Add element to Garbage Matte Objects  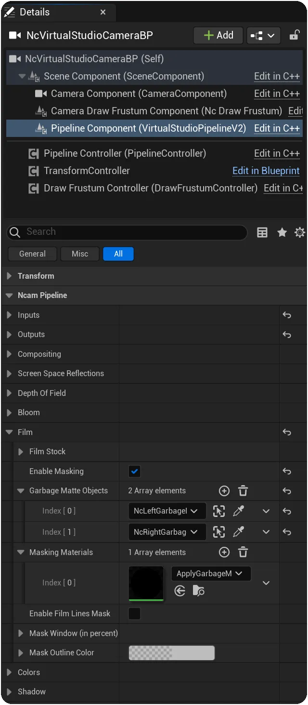[224, 491]
